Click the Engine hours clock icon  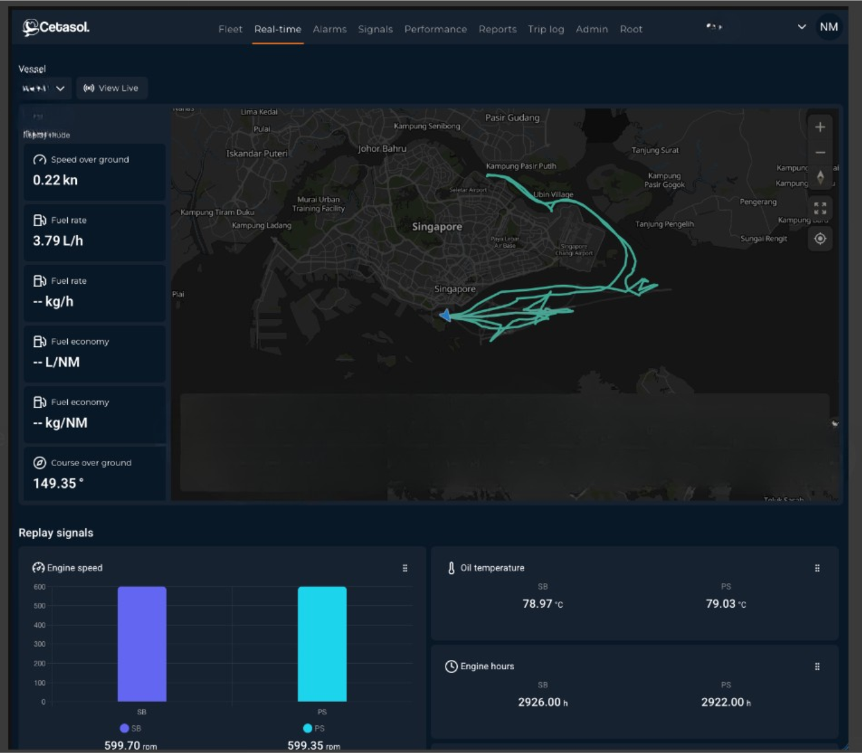coord(451,666)
